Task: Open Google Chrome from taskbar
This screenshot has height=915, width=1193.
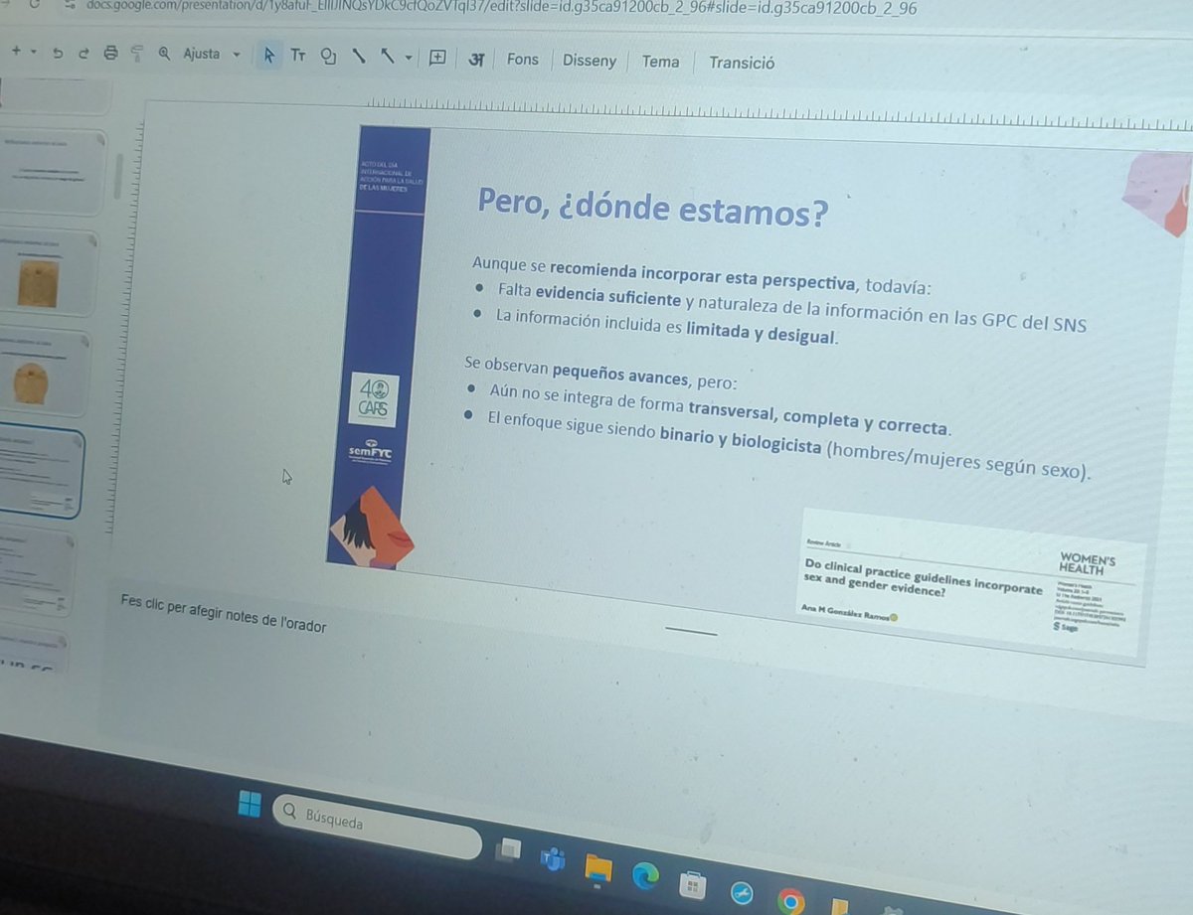Action: pyautogui.click(x=792, y=901)
